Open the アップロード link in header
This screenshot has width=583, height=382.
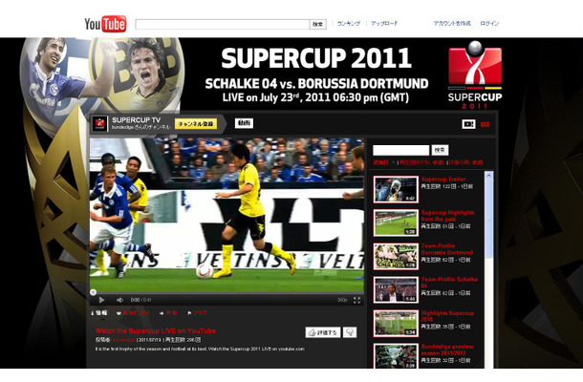(384, 23)
